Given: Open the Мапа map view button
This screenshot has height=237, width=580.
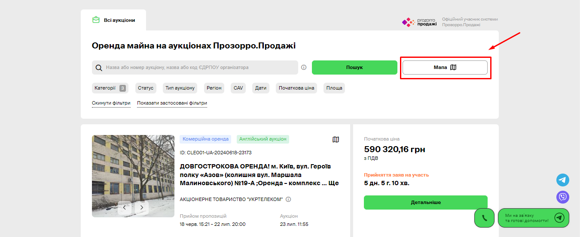Looking at the screenshot, I should 445,67.
